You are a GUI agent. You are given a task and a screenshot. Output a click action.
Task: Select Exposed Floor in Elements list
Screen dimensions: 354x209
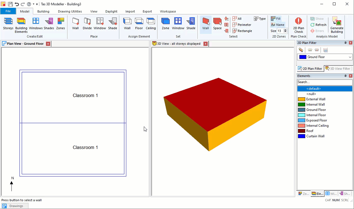click(325, 120)
